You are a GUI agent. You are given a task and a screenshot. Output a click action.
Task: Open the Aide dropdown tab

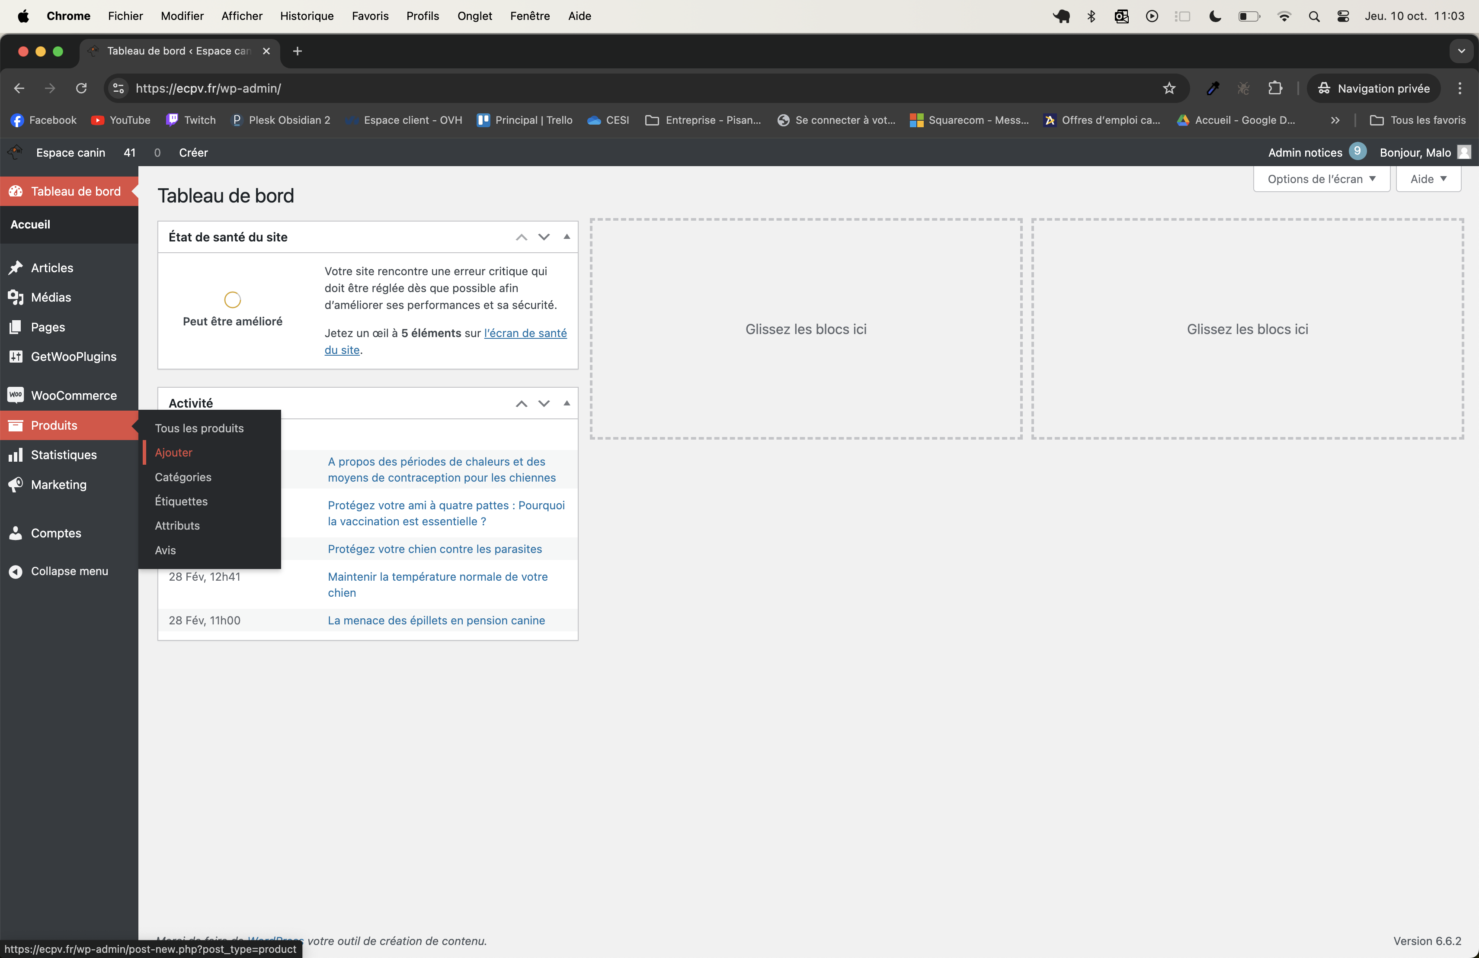pos(1428,179)
